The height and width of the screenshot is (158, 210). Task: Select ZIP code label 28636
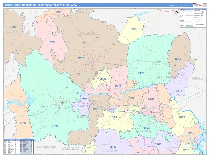click(178, 59)
